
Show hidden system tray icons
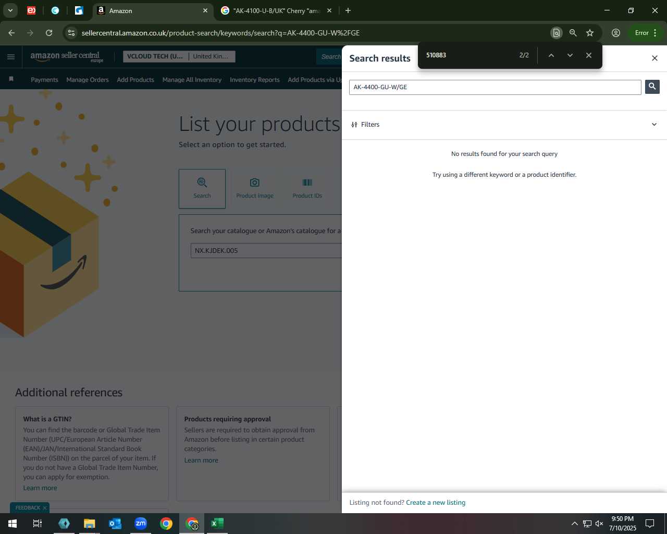point(574,524)
